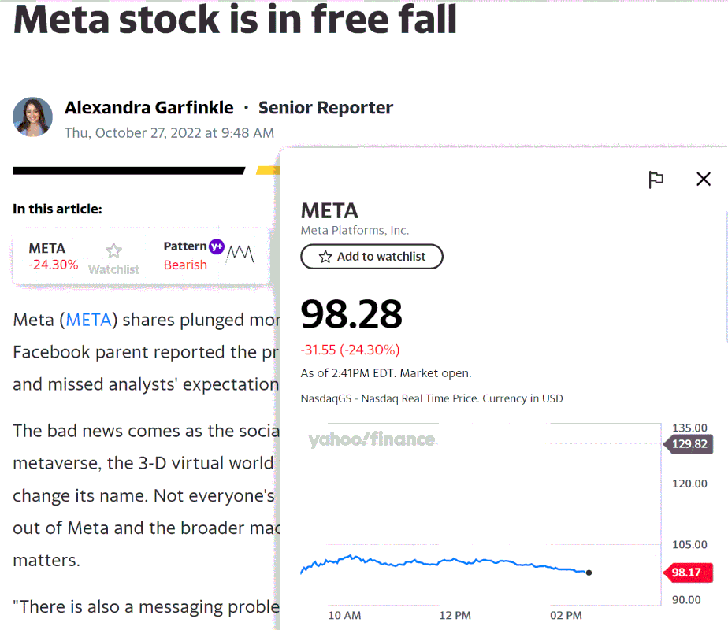Click the red Bearish pattern label
The width and height of the screenshot is (728, 630).
coord(185,265)
